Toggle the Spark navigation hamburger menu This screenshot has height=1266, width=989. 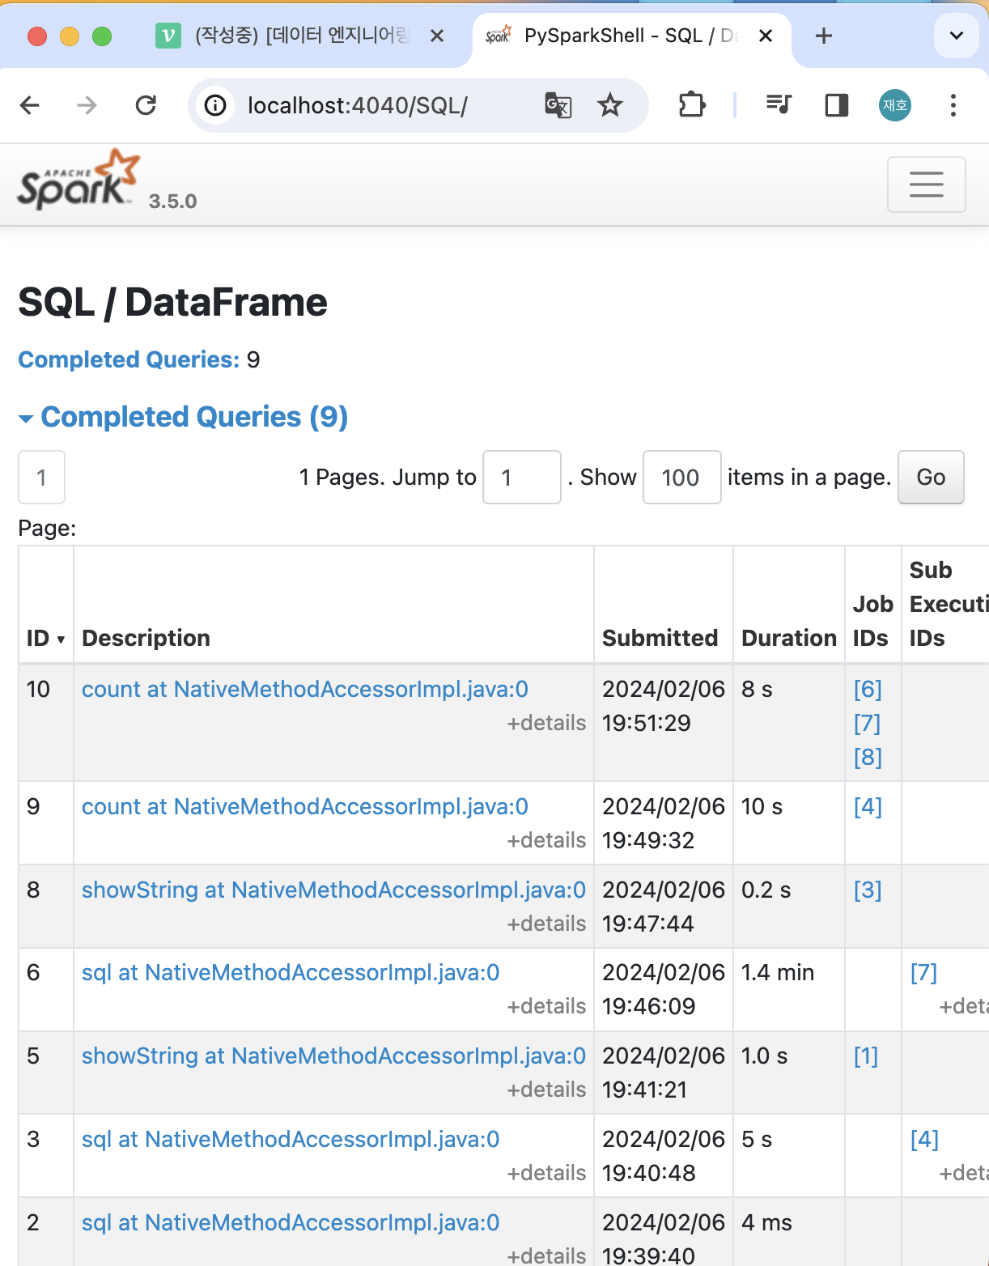pyautogui.click(x=926, y=185)
